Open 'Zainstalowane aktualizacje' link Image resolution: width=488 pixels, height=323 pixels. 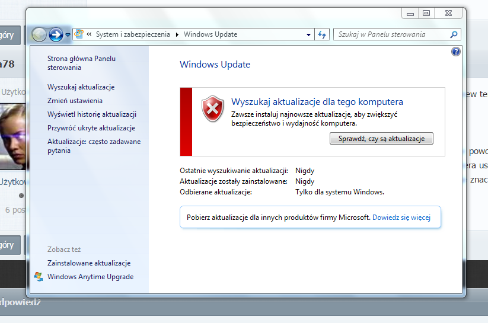(x=89, y=263)
